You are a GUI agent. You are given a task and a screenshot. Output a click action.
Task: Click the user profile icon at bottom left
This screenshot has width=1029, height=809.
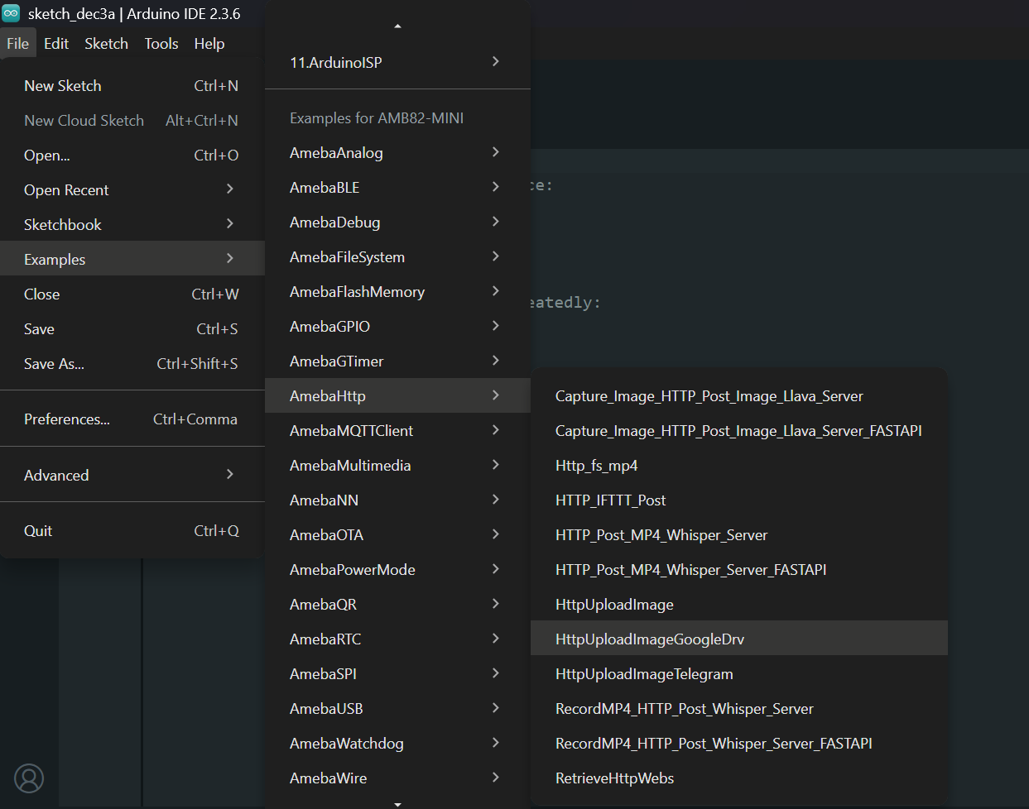(29, 778)
